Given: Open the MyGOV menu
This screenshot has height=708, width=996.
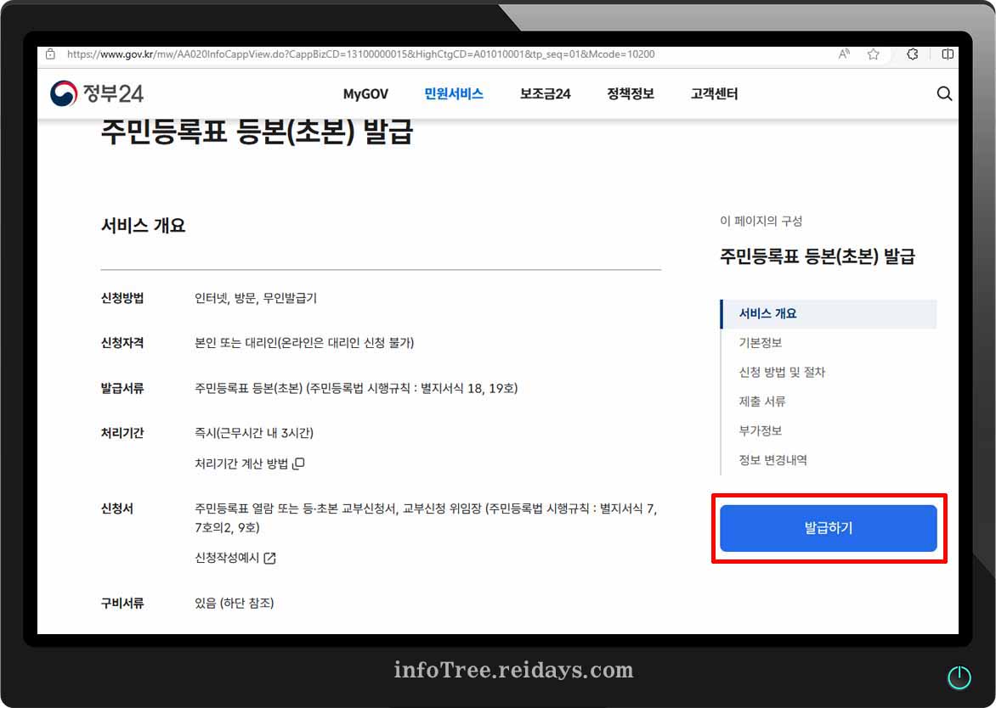Looking at the screenshot, I should [365, 94].
